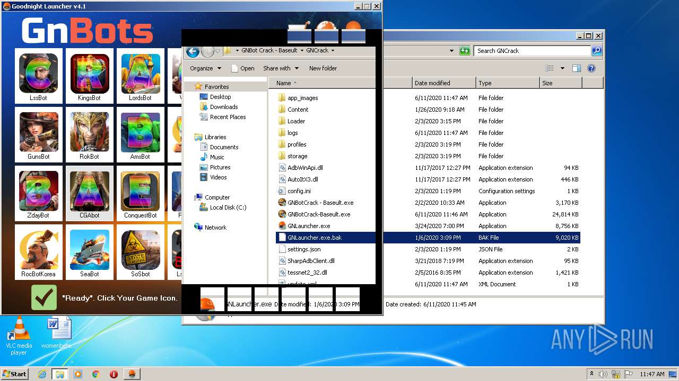Open the Start menu
This screenshot has height=381, width=679.
pyautogui.click(x=15, y=374)
